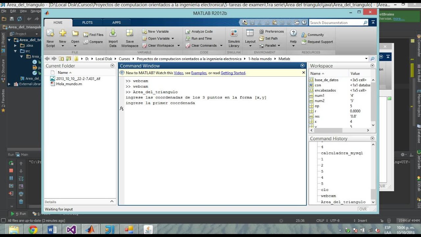Click the pause icon in IntelliJ Run panel
421x237 pixels.
[11, 178]
